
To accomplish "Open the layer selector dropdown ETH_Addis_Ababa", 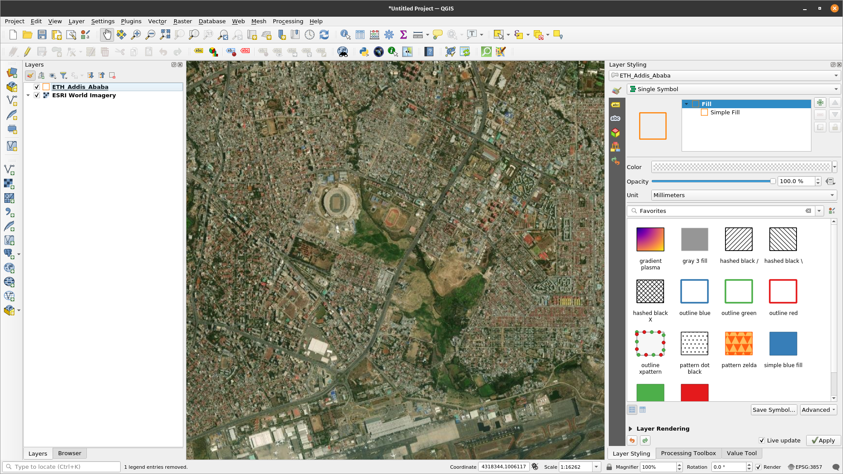I will [724, 75].
